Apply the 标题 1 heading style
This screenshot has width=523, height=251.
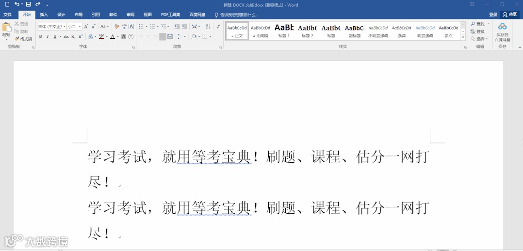pos(284,31)
